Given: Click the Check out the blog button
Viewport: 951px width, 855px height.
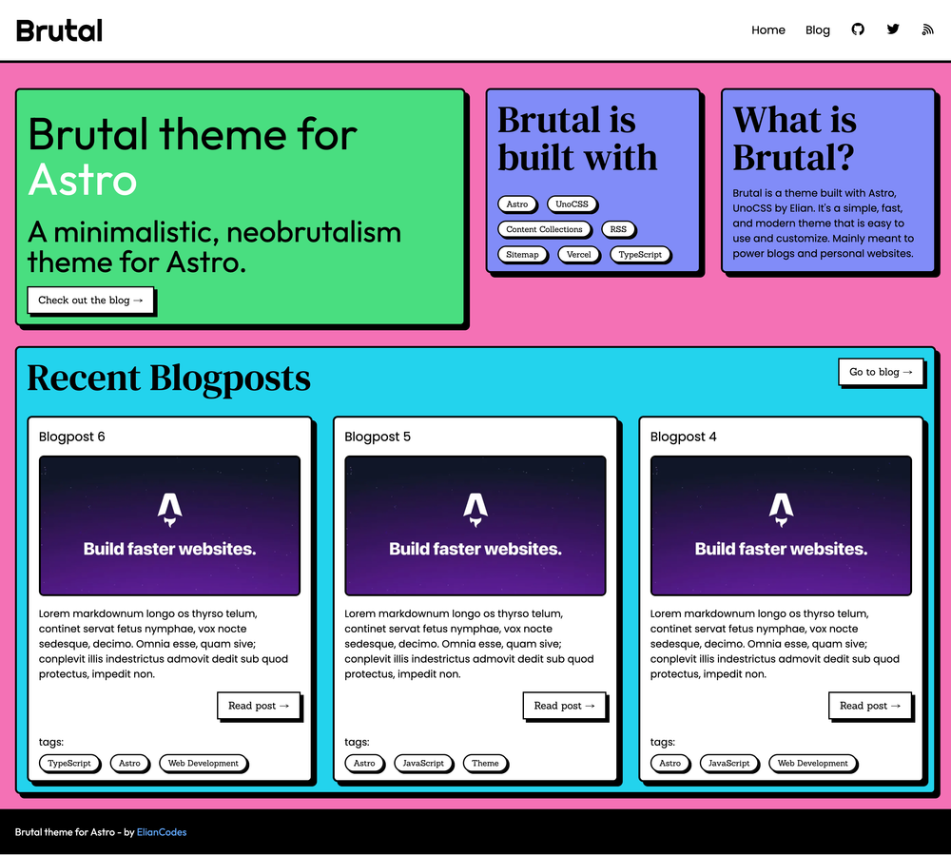Looking at the screenshot, I should [x=90, y=301].
